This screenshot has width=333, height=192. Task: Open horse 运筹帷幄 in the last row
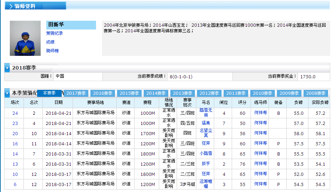[206, 184]
